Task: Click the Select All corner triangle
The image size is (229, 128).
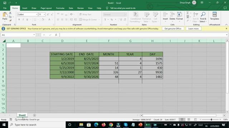Action: (x=4, y=41)
